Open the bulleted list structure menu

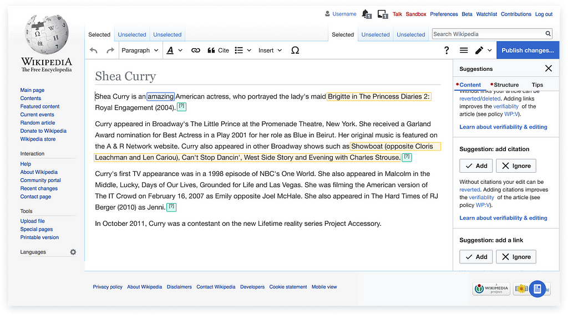[x=243, y=50]
